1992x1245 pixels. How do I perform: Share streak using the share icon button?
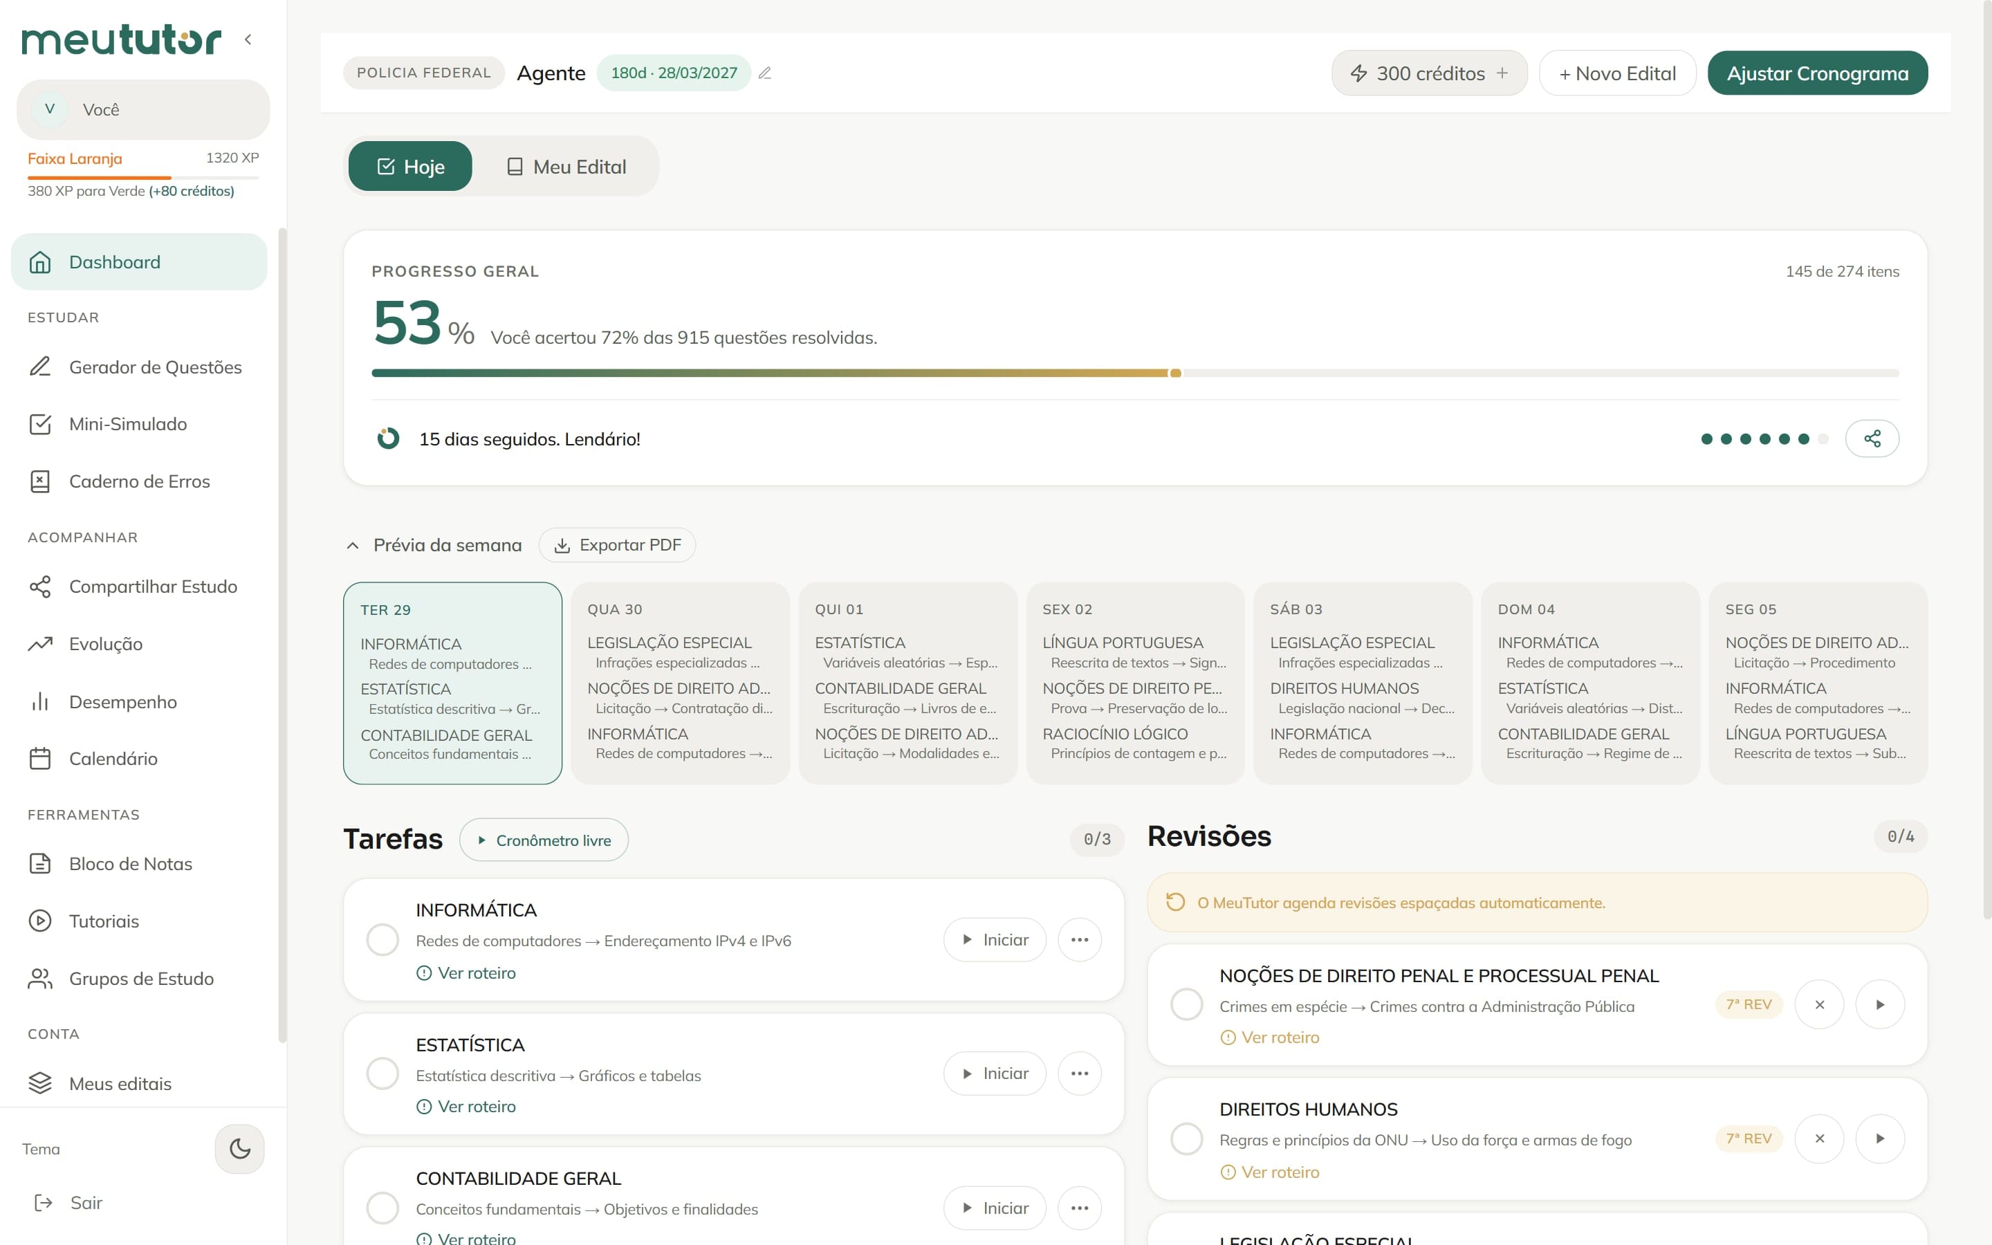(1872, 438)
